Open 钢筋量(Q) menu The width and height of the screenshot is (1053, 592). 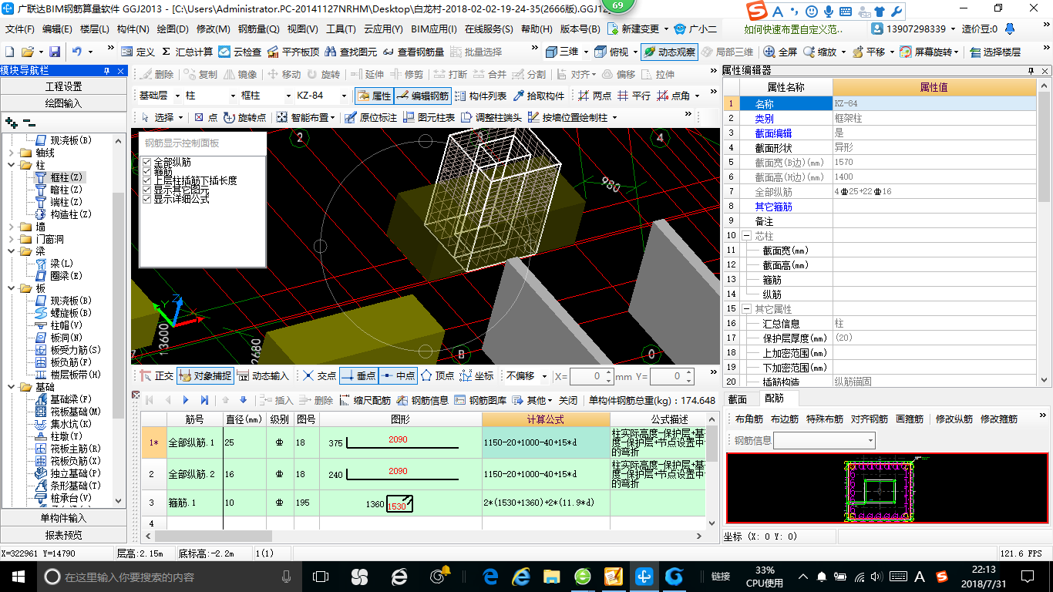point(259,29)
